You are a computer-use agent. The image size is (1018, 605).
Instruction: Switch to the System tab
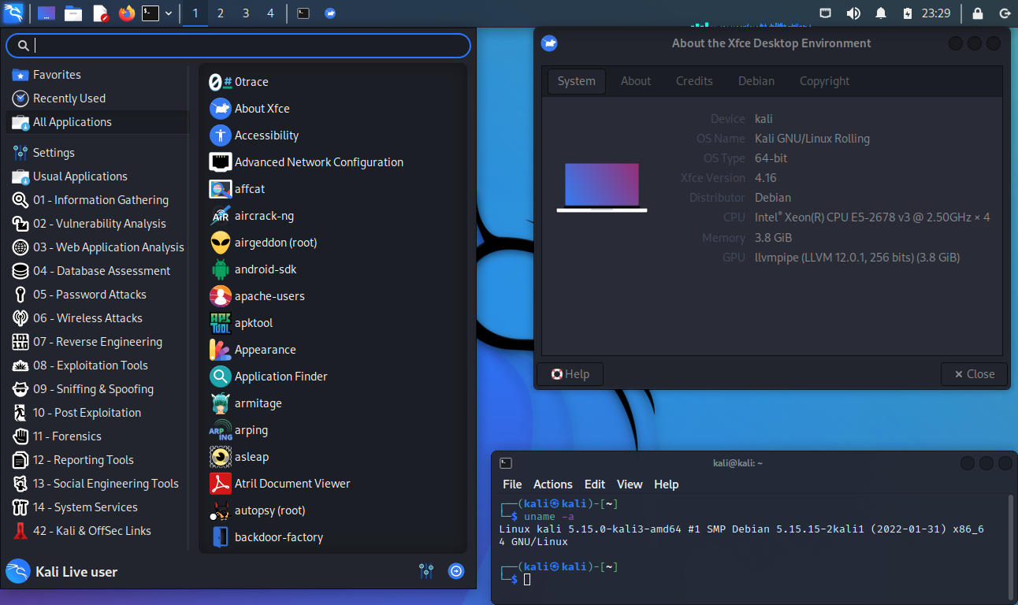(x=577, y=81)
